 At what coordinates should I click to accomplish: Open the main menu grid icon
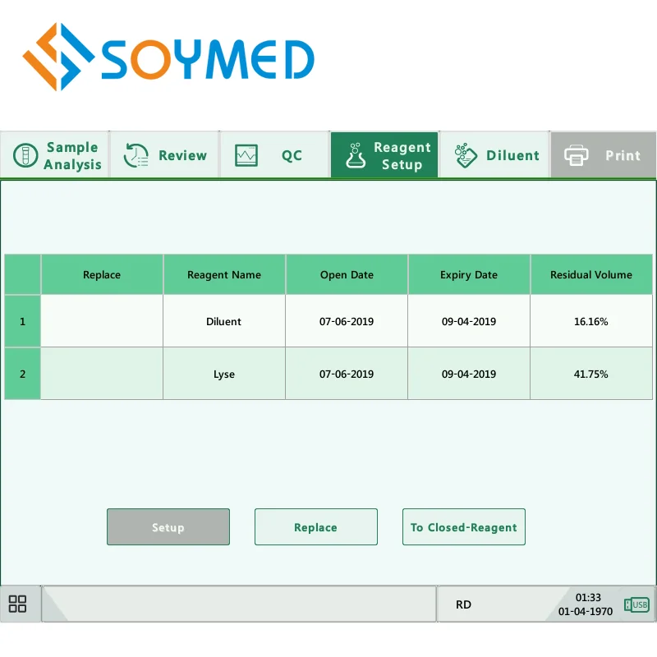click(17, 604)
